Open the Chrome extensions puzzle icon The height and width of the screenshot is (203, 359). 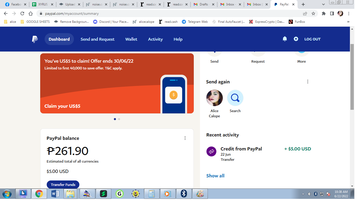tap(324, 13)
